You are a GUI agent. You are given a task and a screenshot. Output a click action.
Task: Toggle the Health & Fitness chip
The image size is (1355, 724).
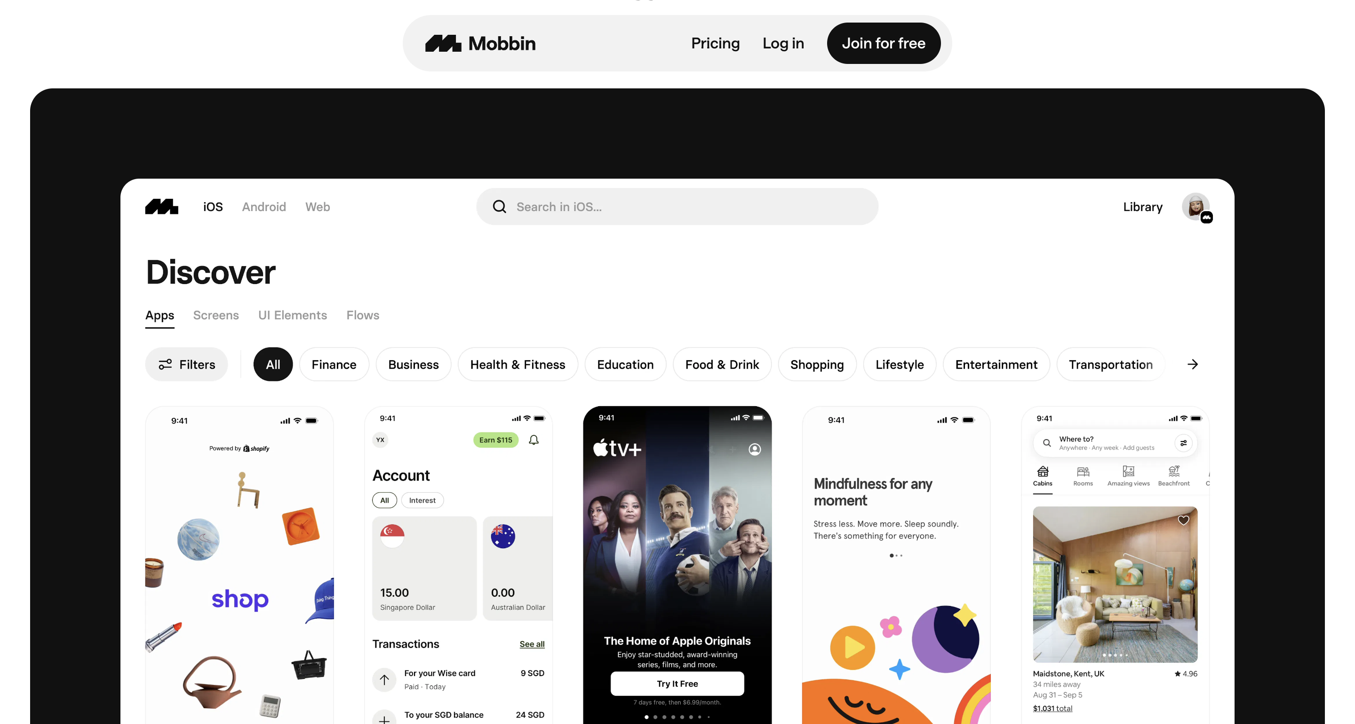coord(517,364)
